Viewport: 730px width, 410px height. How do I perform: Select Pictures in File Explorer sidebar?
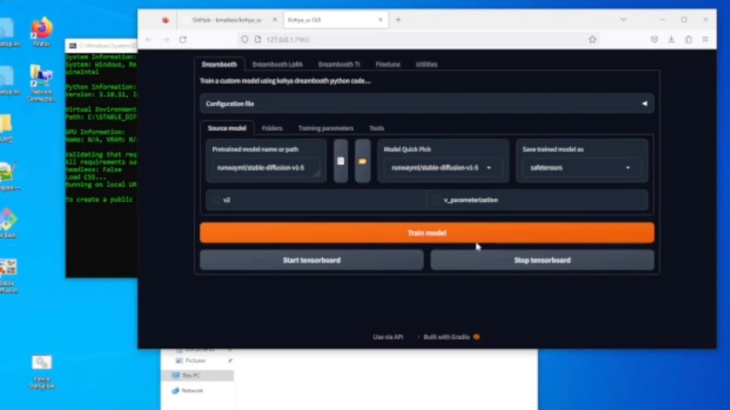coord(195,360)
